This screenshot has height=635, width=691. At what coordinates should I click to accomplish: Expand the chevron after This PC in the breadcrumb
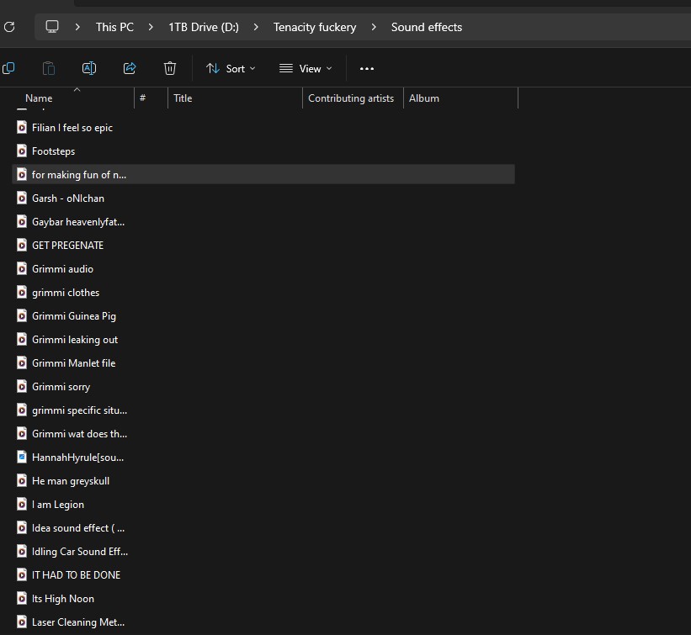click(151, 27)
